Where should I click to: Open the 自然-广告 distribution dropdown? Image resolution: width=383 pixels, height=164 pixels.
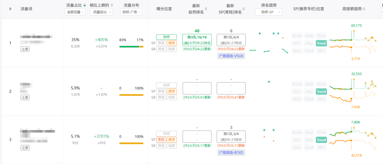click(x=131, y=12)
